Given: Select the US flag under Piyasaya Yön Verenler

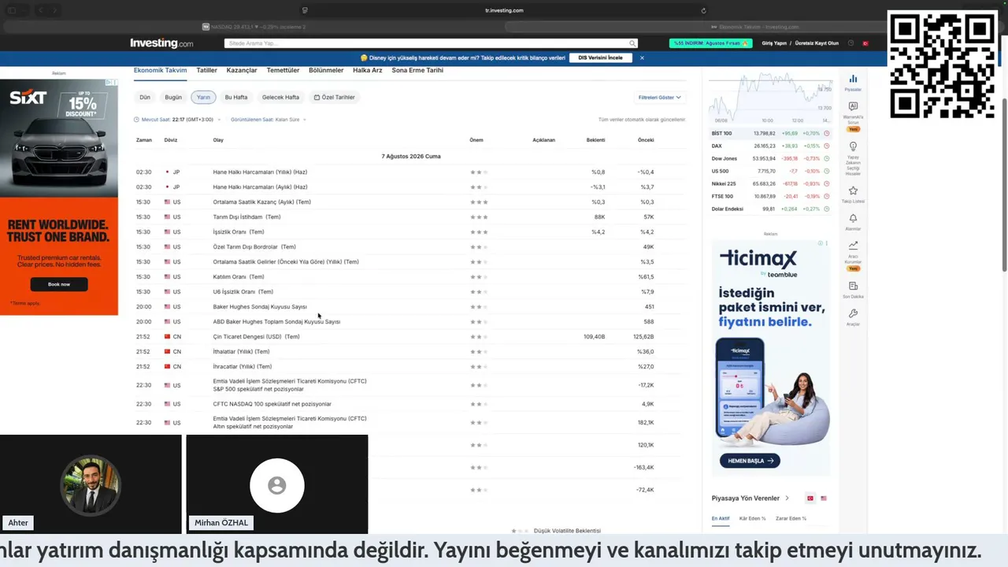Looking at the screenshot, I should click(x=824, y=498).
